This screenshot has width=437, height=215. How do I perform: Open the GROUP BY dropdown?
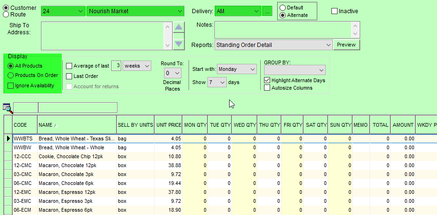pyautogui.click(x=295, y=70)
